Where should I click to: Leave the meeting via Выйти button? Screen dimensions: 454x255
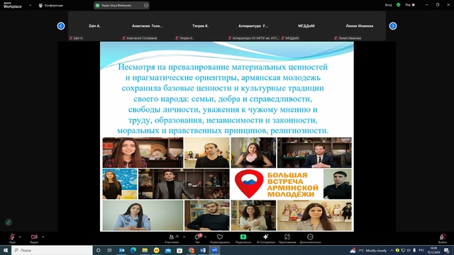[x=443, y=239]
